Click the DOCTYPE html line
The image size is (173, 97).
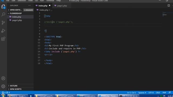click(53, 37)
